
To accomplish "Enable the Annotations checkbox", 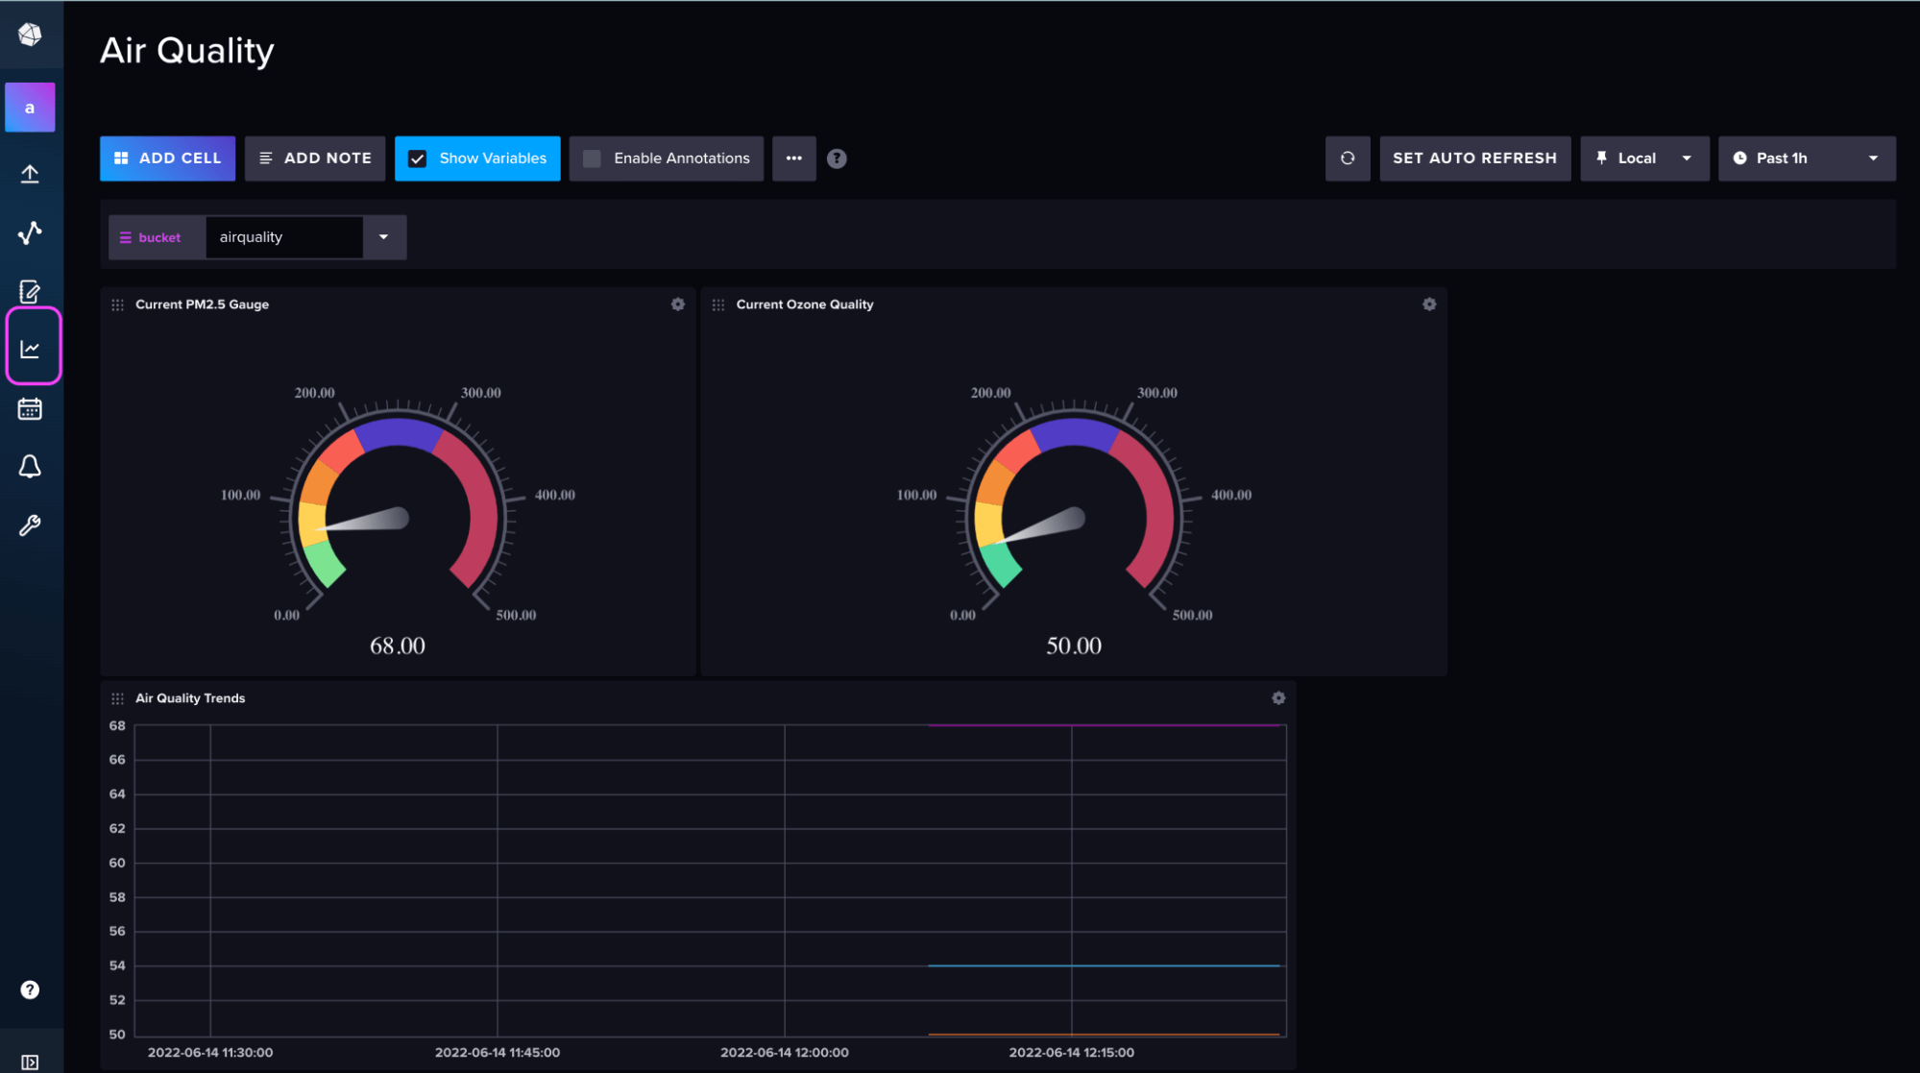I will (593, 159).
